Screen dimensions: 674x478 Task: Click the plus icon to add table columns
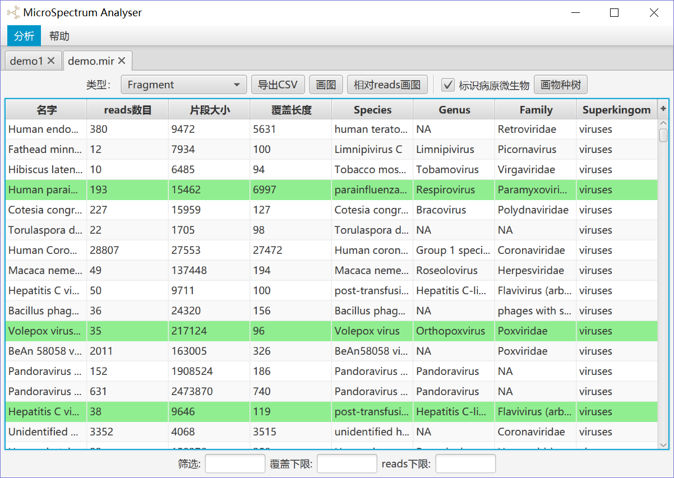coord(663,109)
